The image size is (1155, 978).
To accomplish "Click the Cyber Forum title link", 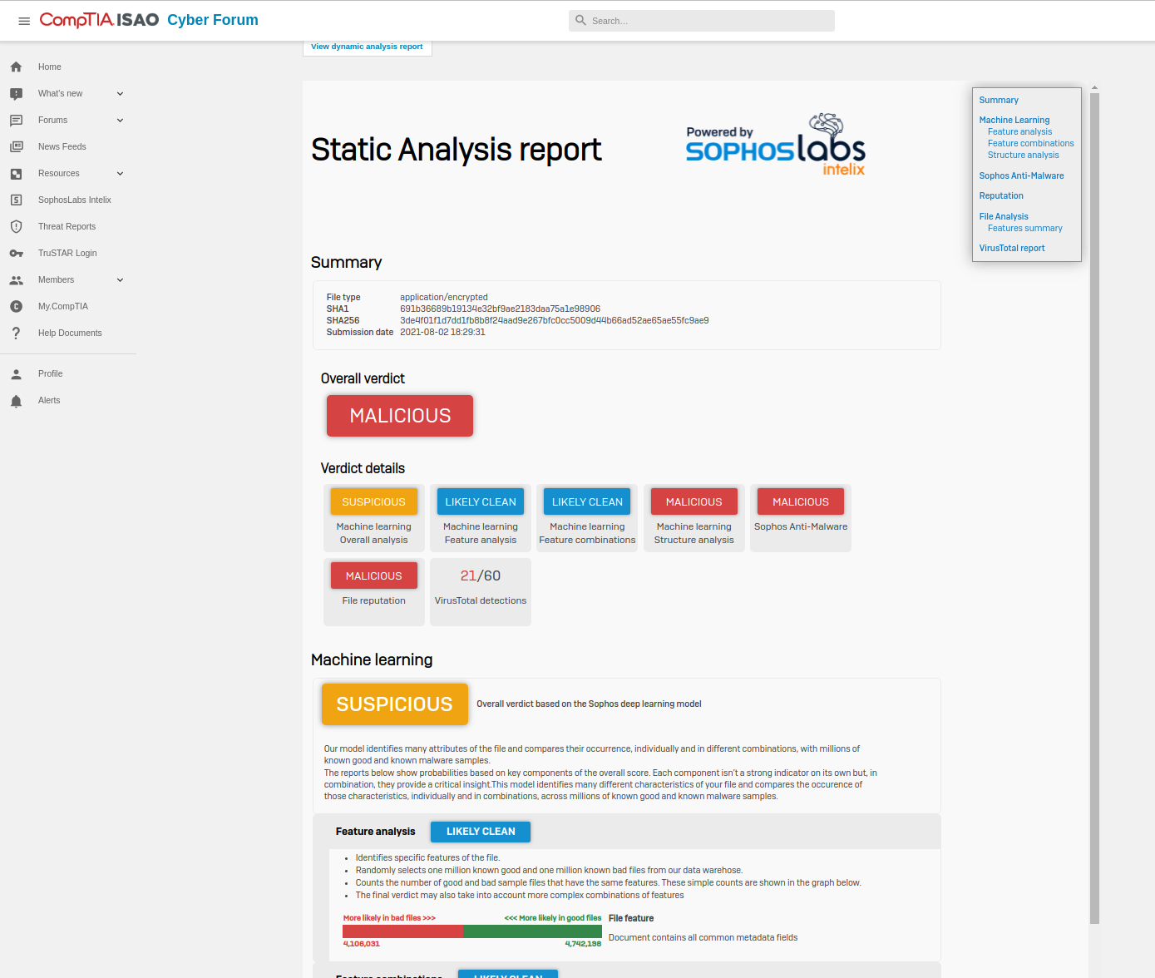I will point(213,20).
